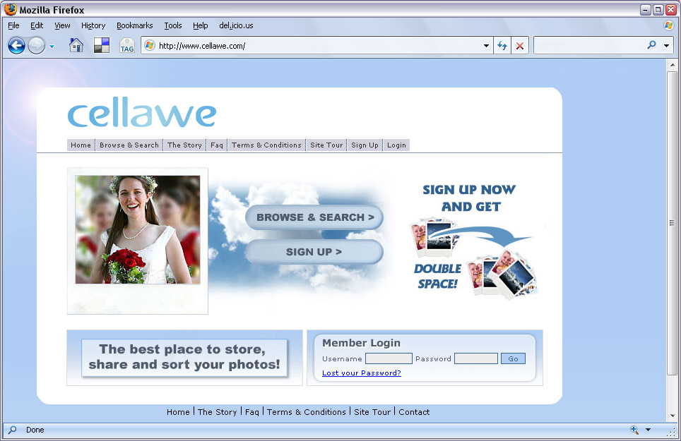The image size is (681, 441).
Task: Click the large BROWSE & SEARCH button
Action: (x=314, y=217)
